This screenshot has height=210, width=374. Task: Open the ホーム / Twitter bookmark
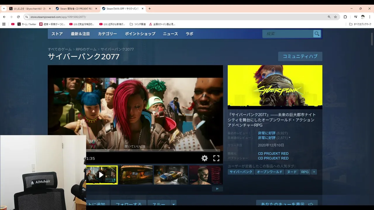point(27,24)
